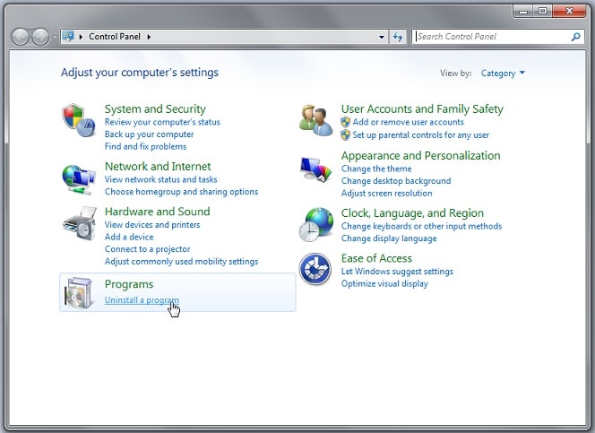The height and width of the screenshot is (433, 595).
Task: Click the Refresh button next to the address bar
Action: click(397, 37)
